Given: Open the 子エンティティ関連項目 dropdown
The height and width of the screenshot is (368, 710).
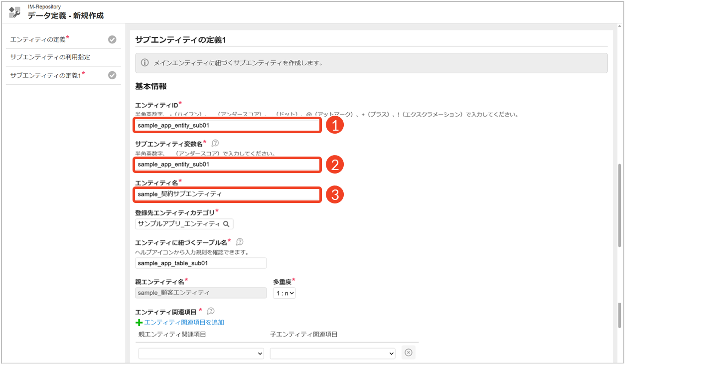Looking at the screenshot, I should point(332,354).
